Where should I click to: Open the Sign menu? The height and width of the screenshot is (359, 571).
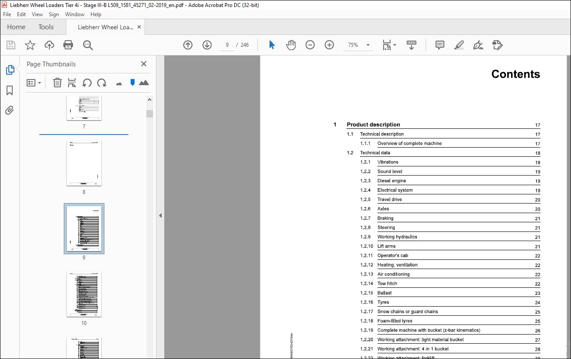pyautogui.click(x=54, y=14)
